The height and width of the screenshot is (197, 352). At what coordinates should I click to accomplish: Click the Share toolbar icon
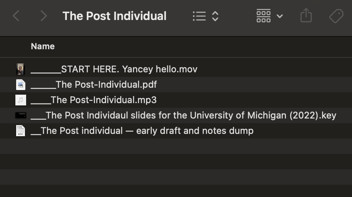pos(306,15)
